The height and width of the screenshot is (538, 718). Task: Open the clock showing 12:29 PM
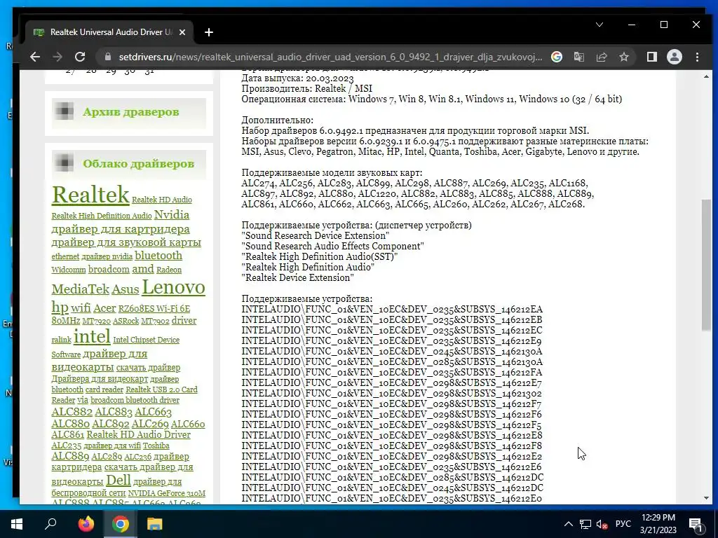tap(658, 524)
